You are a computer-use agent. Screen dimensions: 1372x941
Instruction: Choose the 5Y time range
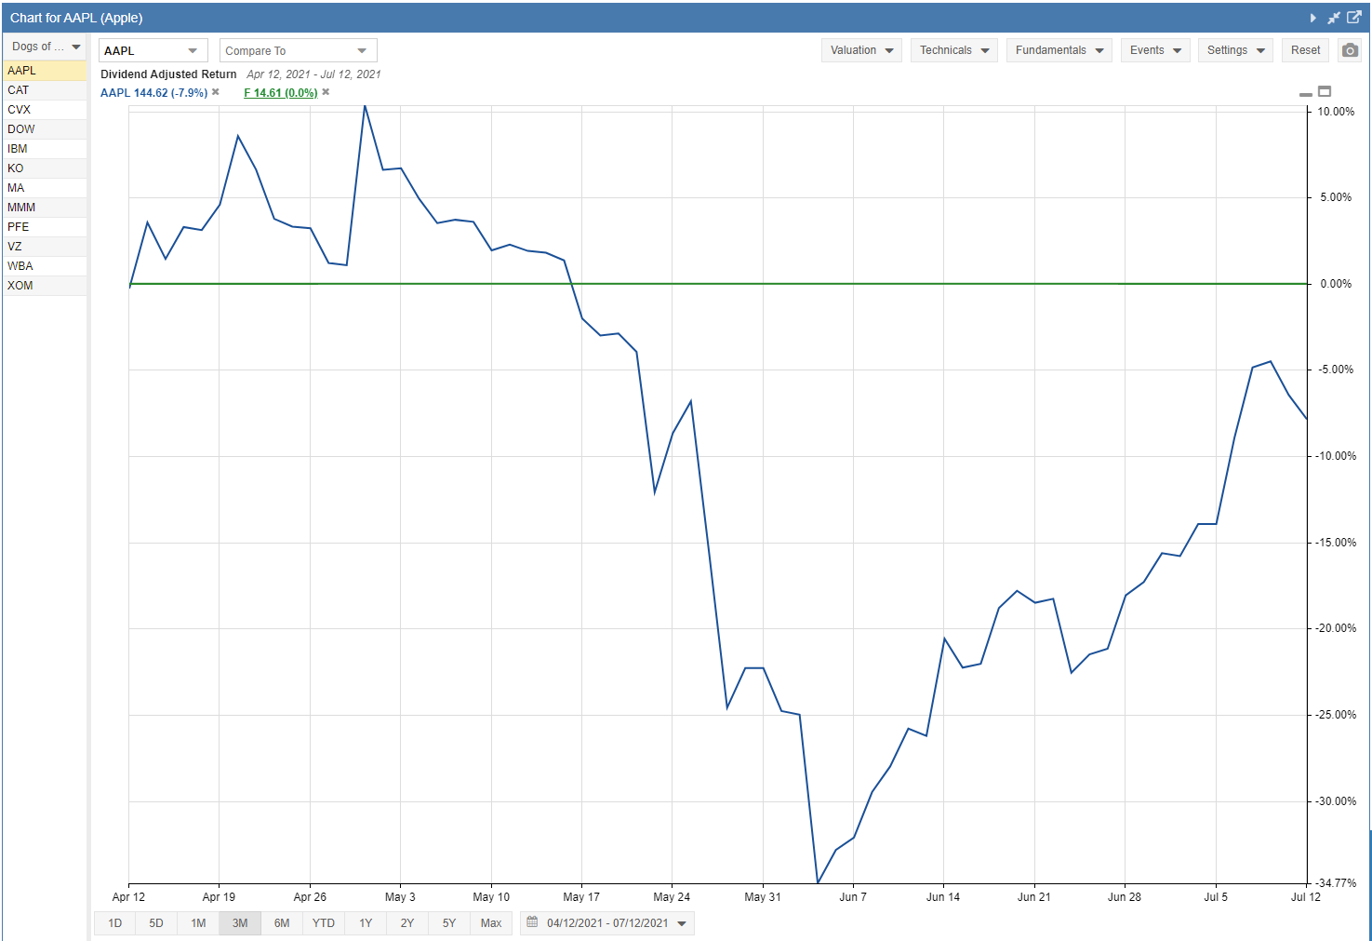click(449, 923)
